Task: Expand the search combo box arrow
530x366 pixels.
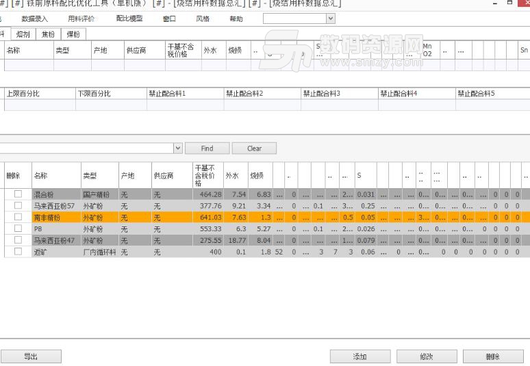Action: point(178,148)
